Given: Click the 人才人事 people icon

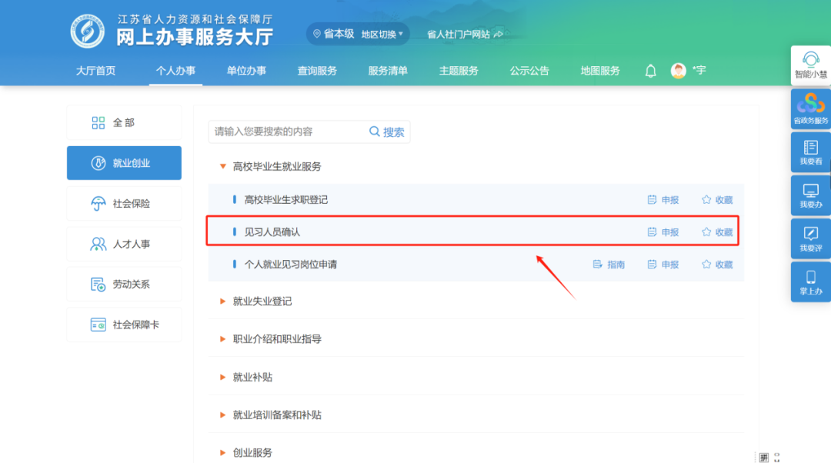Looking at the screenshot, I should coord(98,244).
